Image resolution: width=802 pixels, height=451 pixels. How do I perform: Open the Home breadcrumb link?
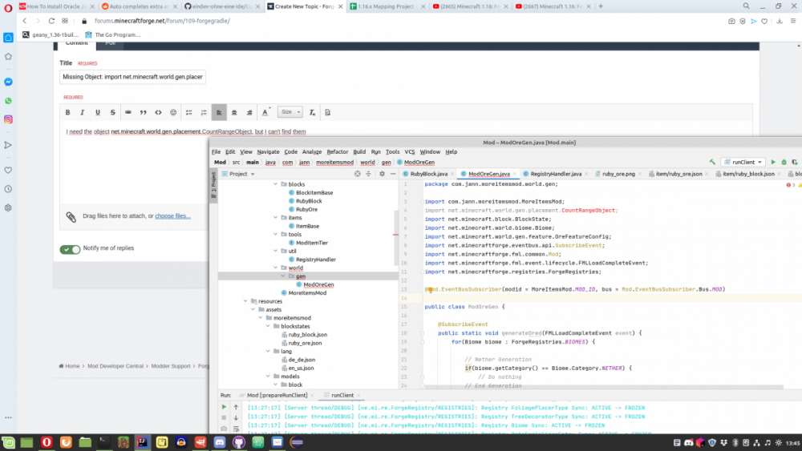pyautogui.click(x=69, y=366)
